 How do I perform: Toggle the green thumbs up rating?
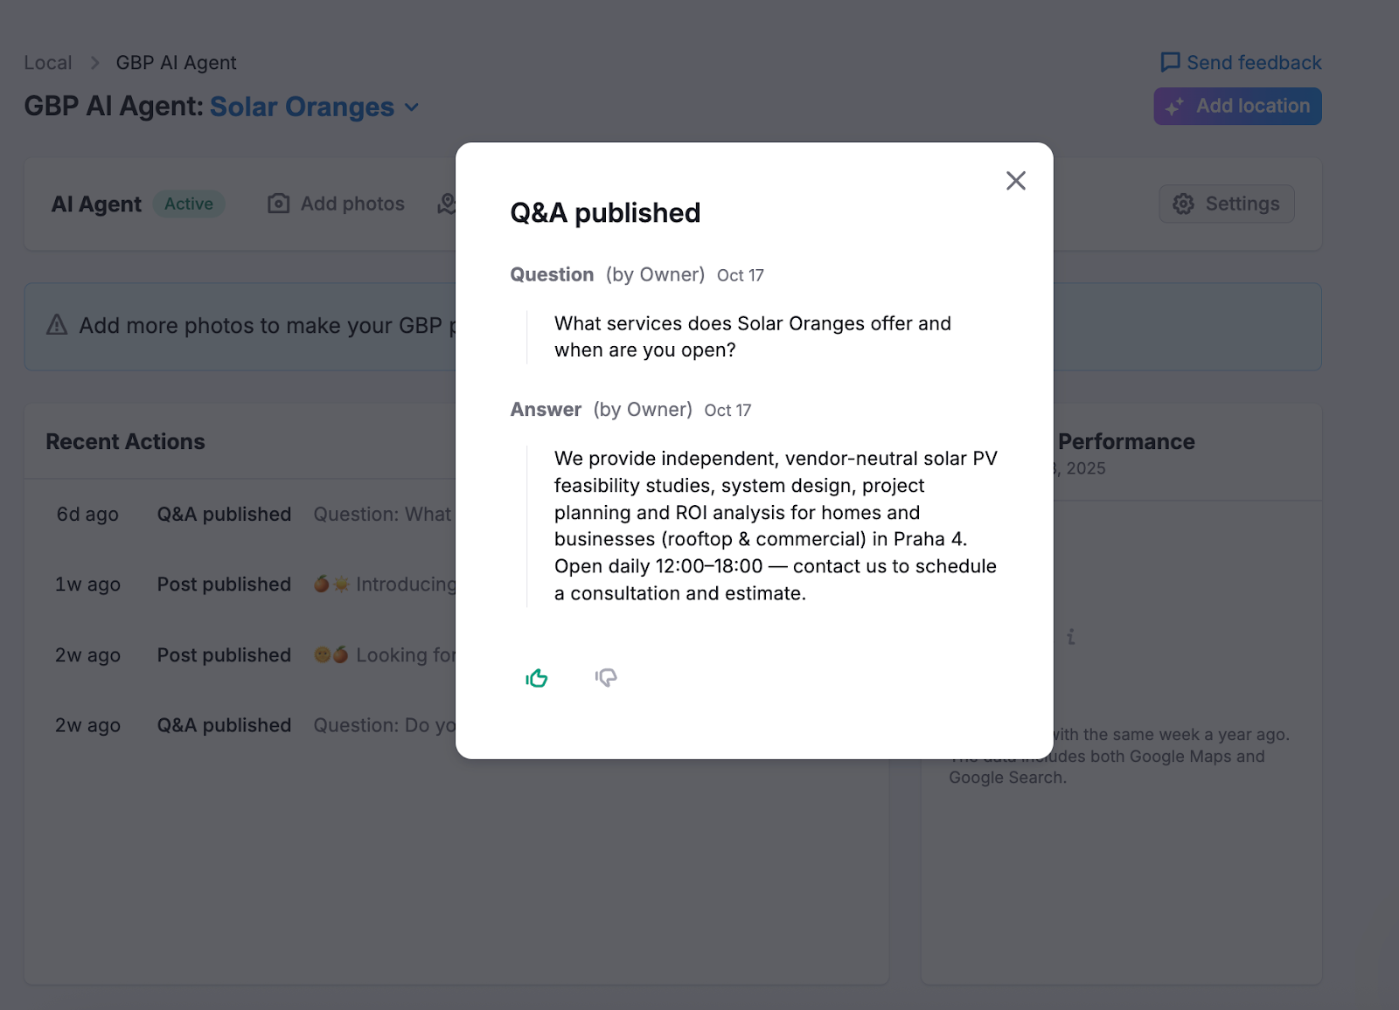coord(536,676)
